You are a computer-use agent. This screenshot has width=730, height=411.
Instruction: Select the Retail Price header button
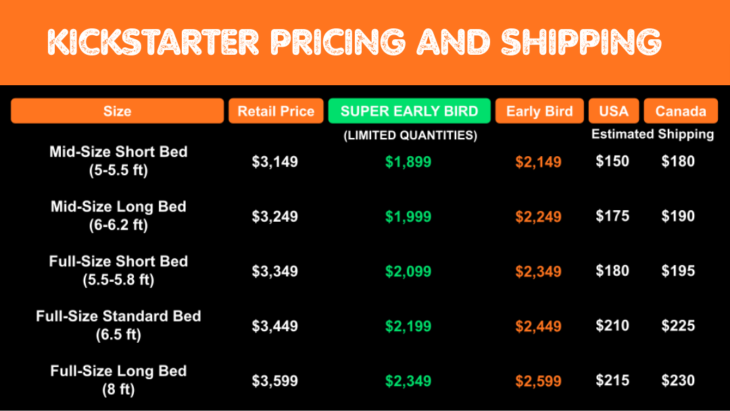click(276, 112)
